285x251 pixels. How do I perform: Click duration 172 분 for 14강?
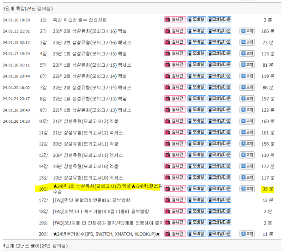click(x=268, y=166)
